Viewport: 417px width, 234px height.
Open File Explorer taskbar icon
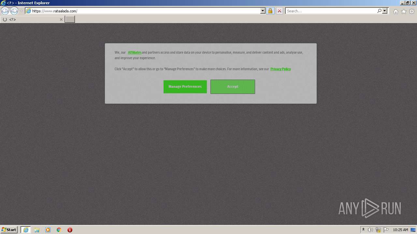click(x=37, y=230)
